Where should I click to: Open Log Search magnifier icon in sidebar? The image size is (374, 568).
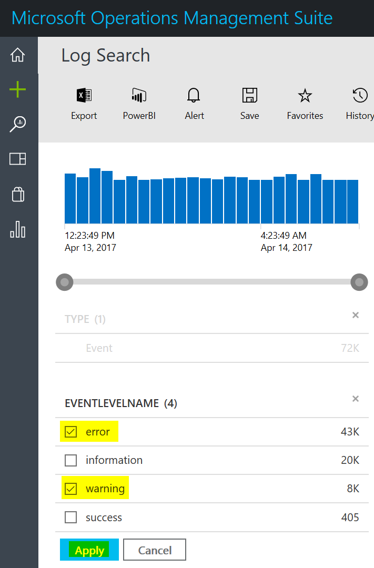[17, 124]
